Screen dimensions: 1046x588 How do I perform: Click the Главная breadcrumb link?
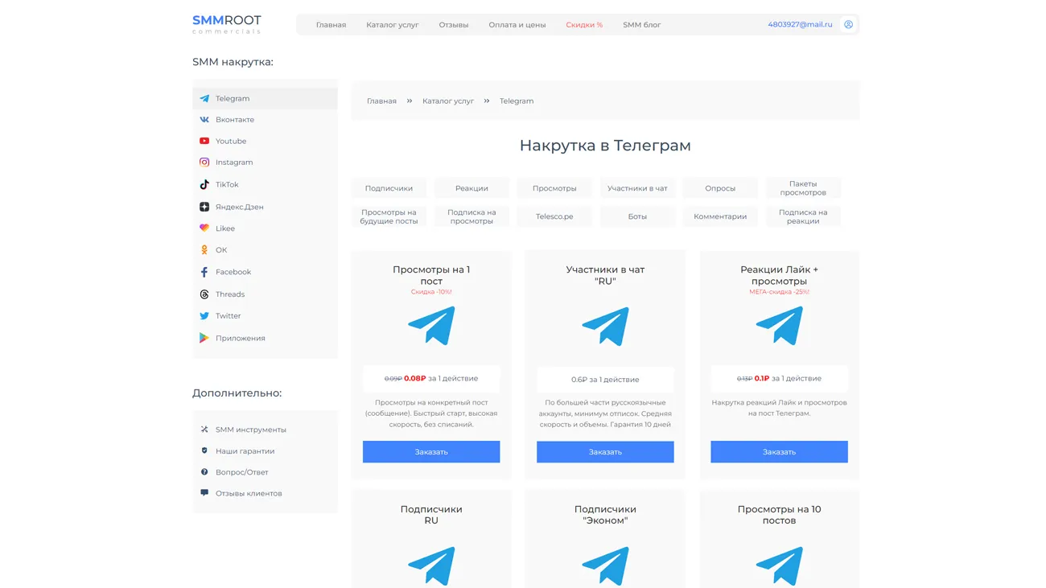tap(381, 101)
